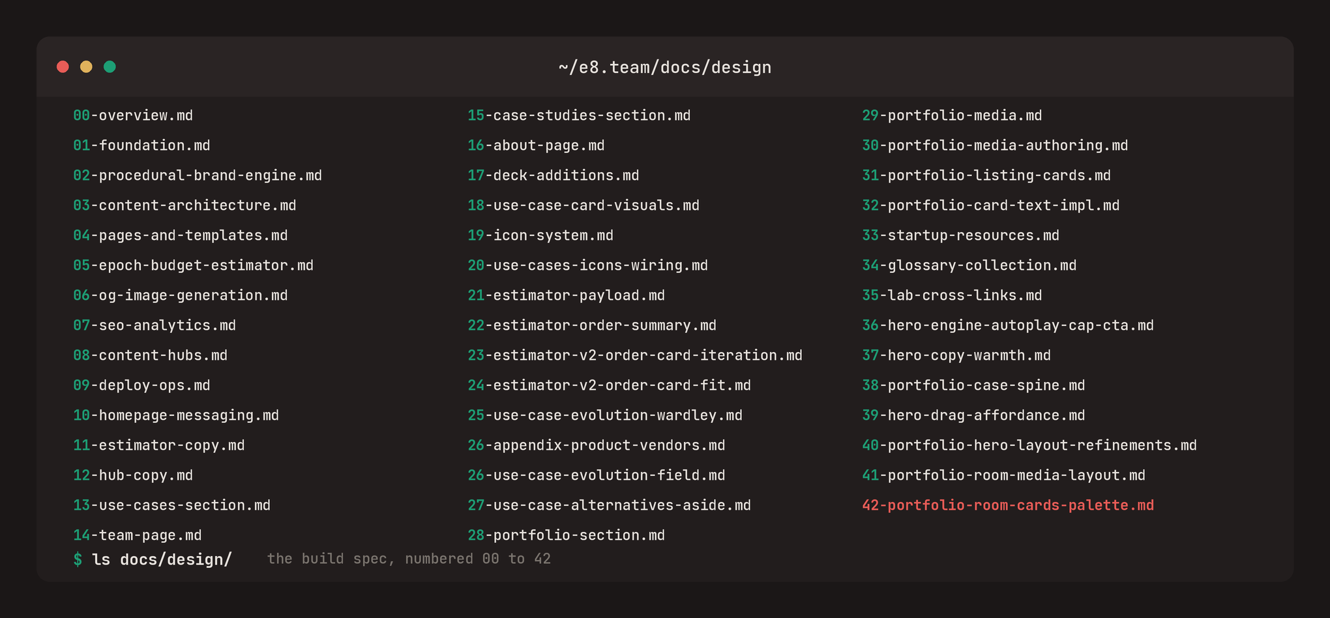
Task: Select 11-estimator-copy.md
Action: pyautogui.click(x=159, y=445)
